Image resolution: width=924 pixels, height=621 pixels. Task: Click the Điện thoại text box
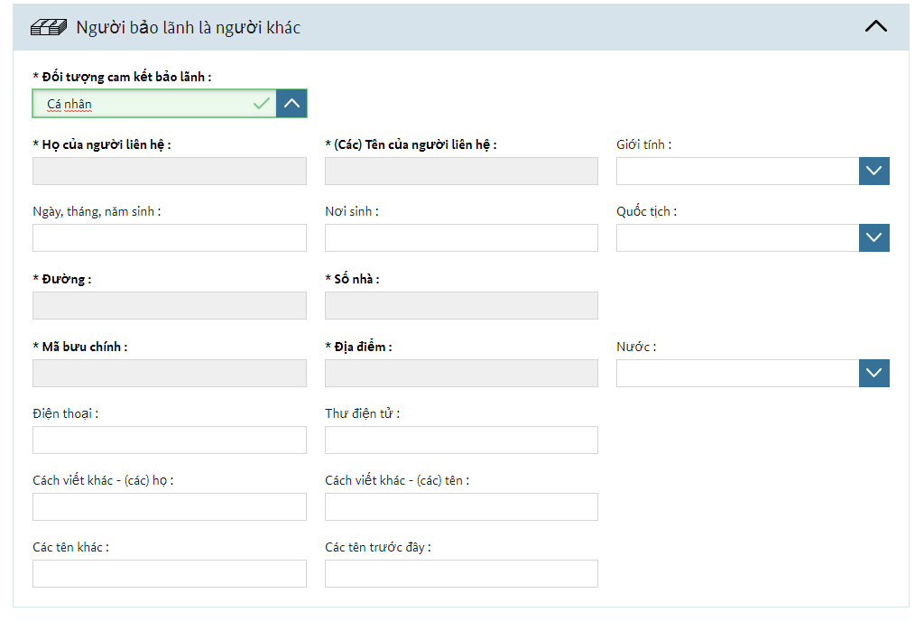pyautogui.click(x=170, y=440)
